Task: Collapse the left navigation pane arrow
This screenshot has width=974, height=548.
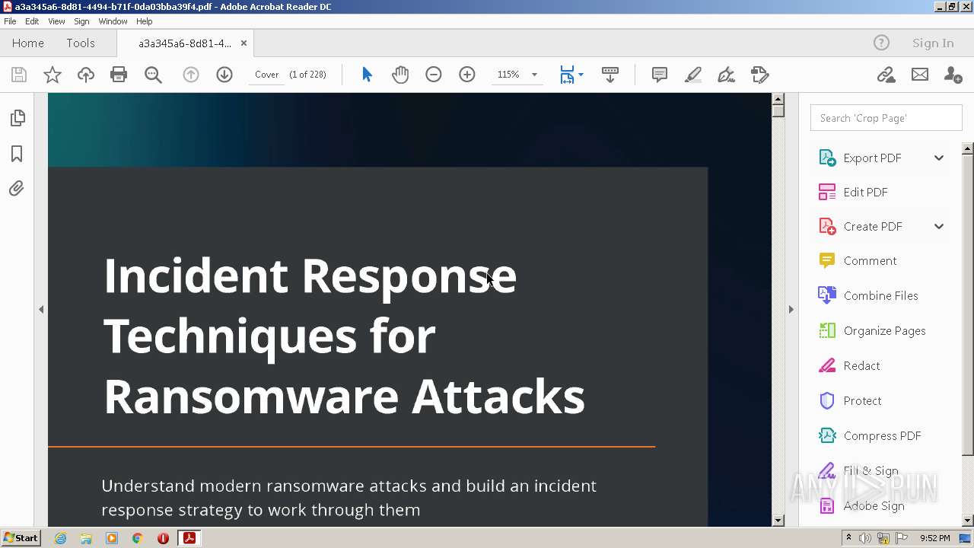Action: (x=41, y=309)
